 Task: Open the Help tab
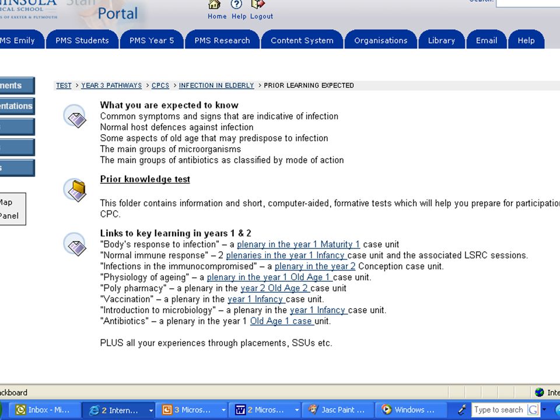526,40
